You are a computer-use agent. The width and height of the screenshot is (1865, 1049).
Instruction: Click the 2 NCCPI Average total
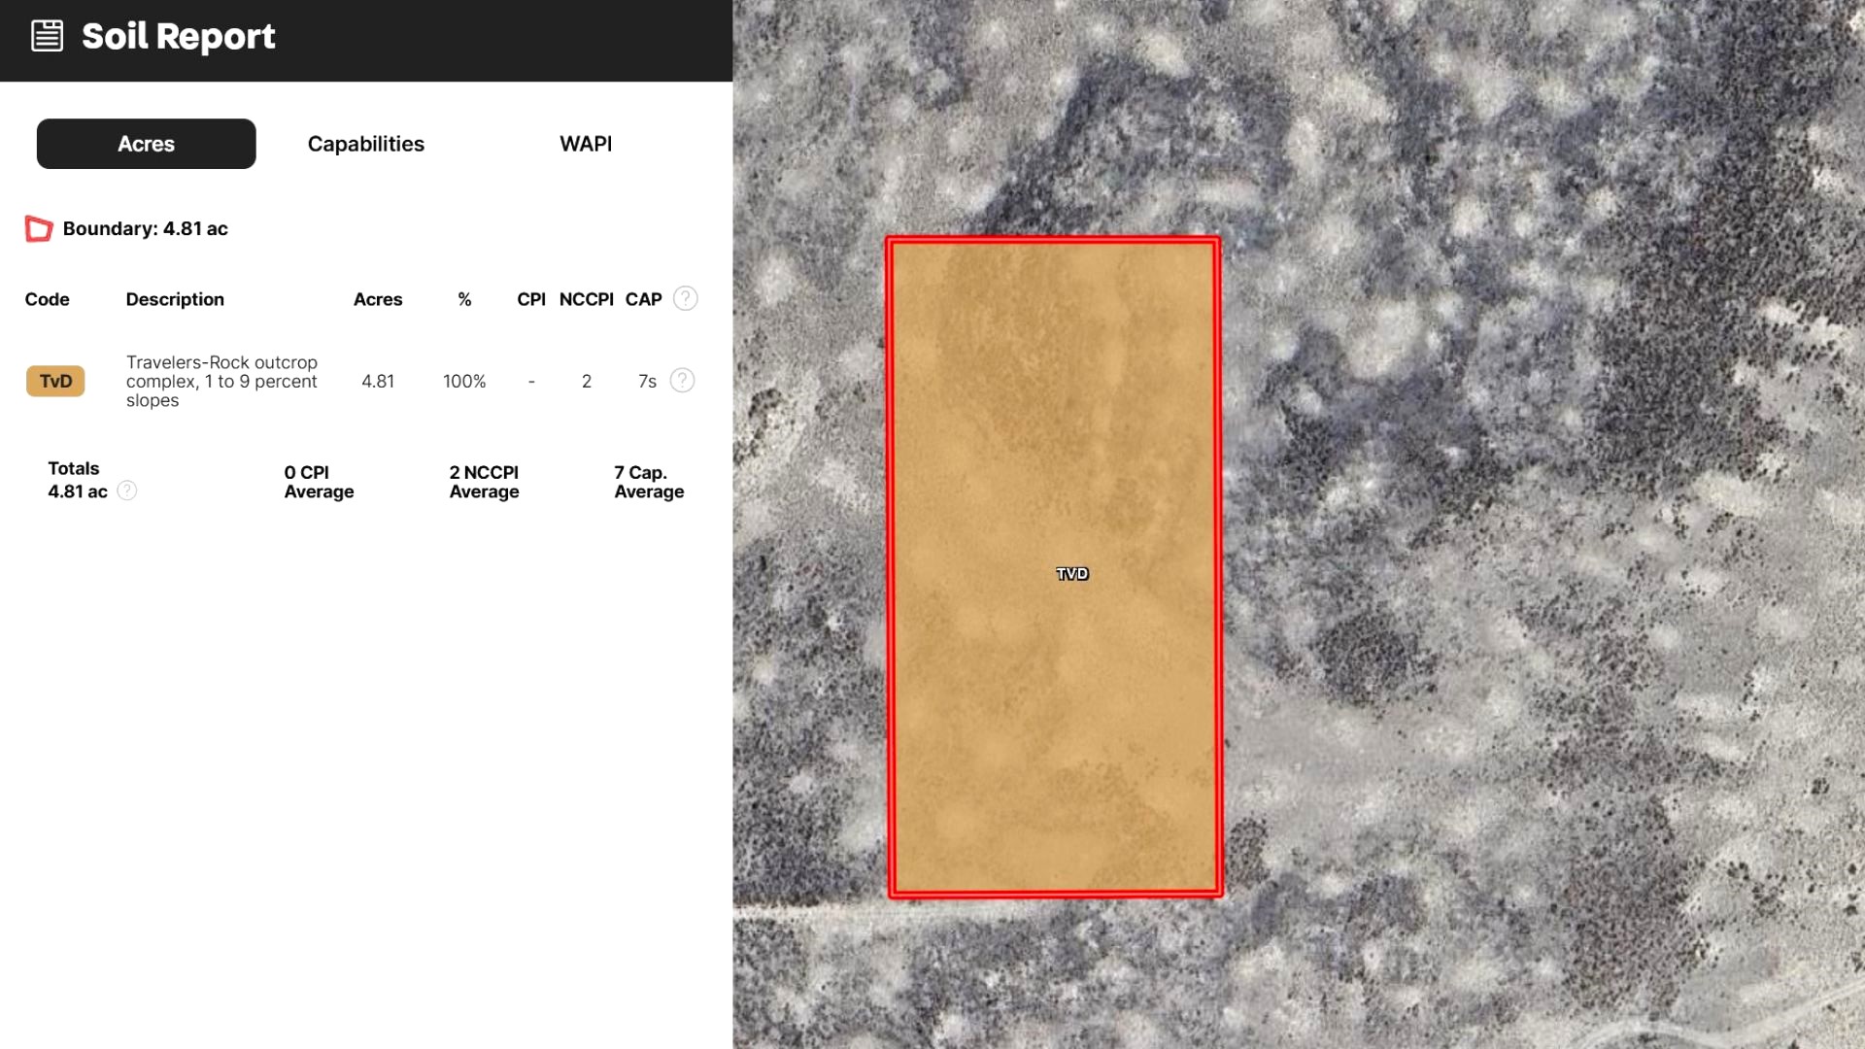[x=484, y=482]
